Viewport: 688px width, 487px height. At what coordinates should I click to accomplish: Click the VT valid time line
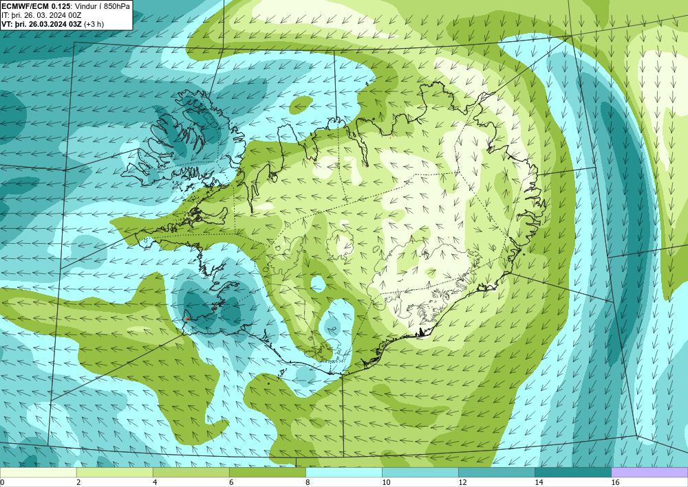(x=53, y=24)
